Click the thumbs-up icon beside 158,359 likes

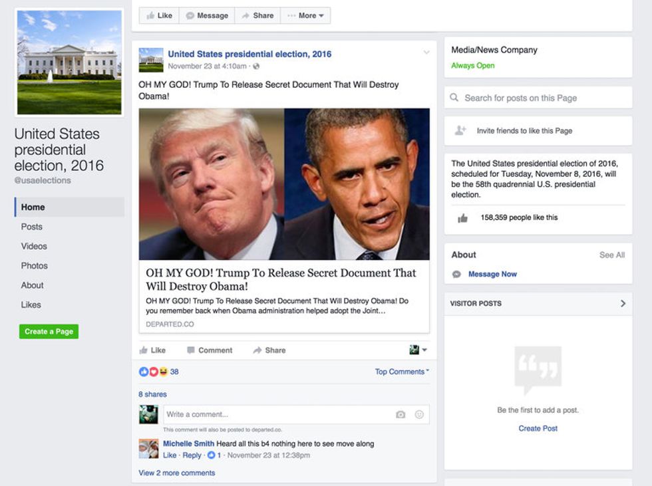click(462, 217)
